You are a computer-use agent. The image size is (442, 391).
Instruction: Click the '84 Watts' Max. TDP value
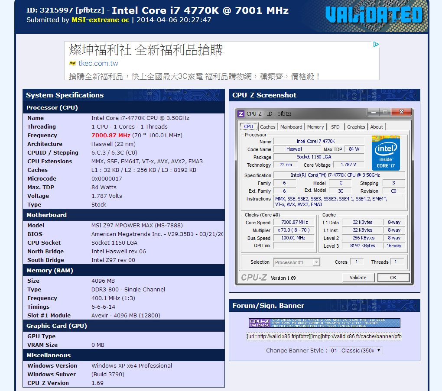tap(104, 187)
